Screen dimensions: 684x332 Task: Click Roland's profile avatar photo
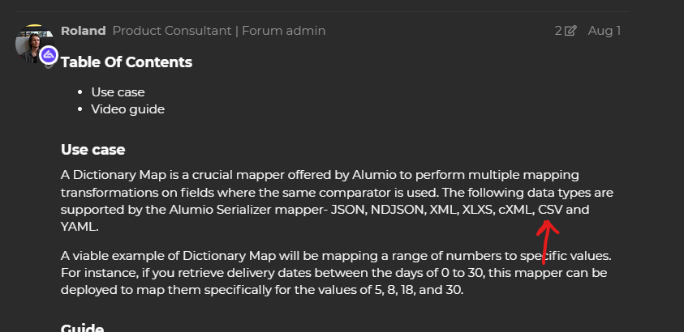pos(34,44)
